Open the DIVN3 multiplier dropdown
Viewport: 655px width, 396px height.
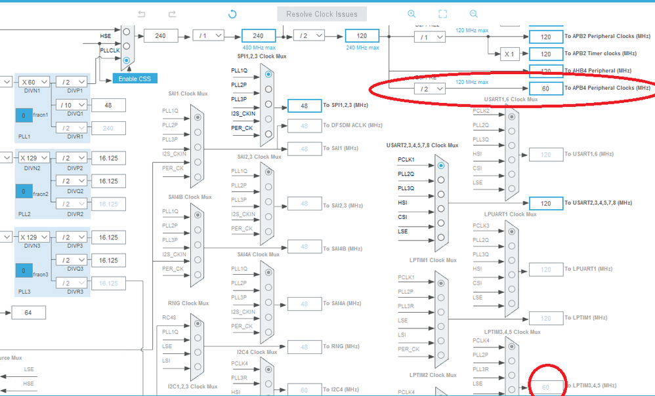pyautogui.click(x=34, y=237)
